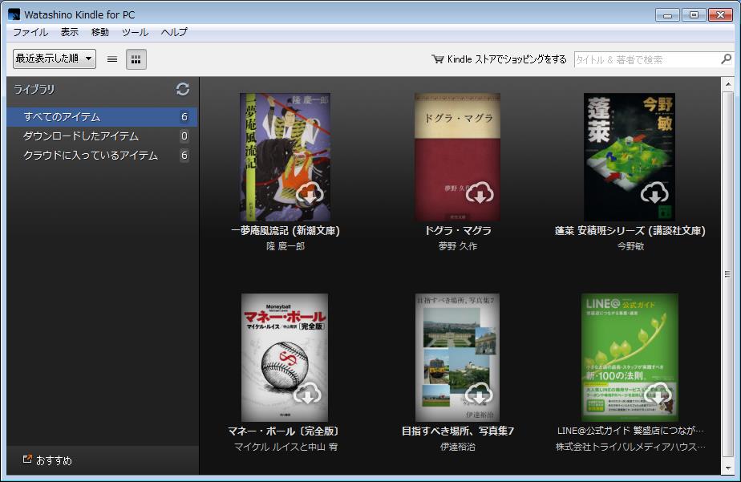This screenshot has width=741, height=482.
Task: Minimize the Kindle for PC window
Action: 667,15
